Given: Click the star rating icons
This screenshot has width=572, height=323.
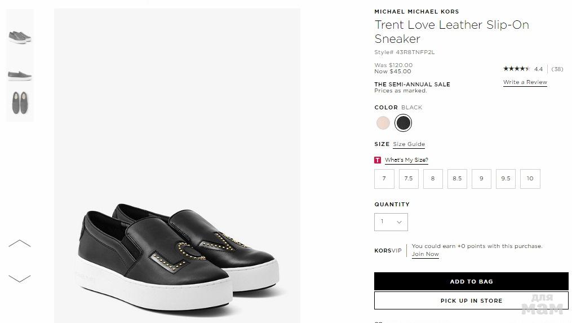Looking at the screenshot, I should (516, 69).
